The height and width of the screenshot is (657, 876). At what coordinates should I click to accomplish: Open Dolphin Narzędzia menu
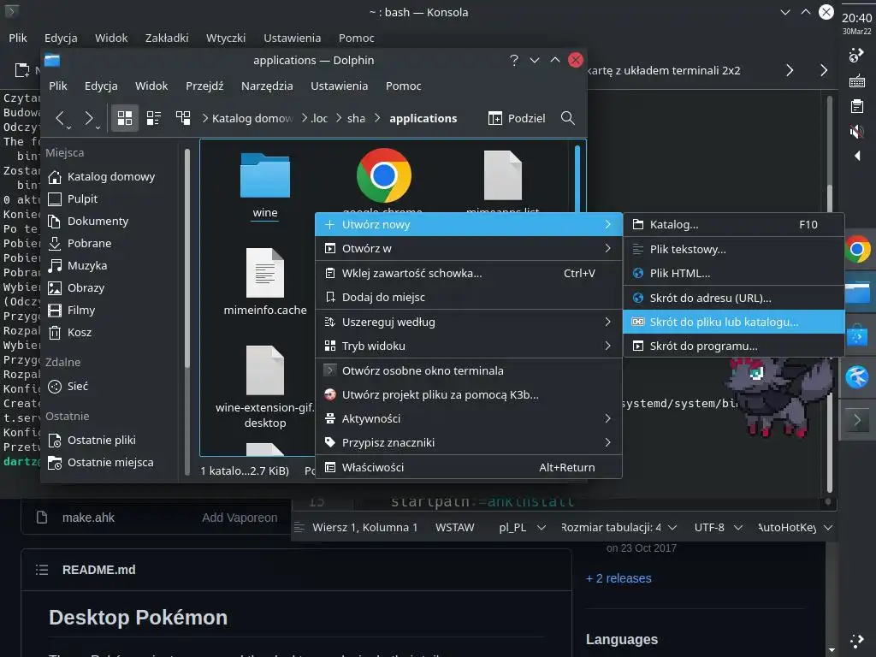point(267,86)
